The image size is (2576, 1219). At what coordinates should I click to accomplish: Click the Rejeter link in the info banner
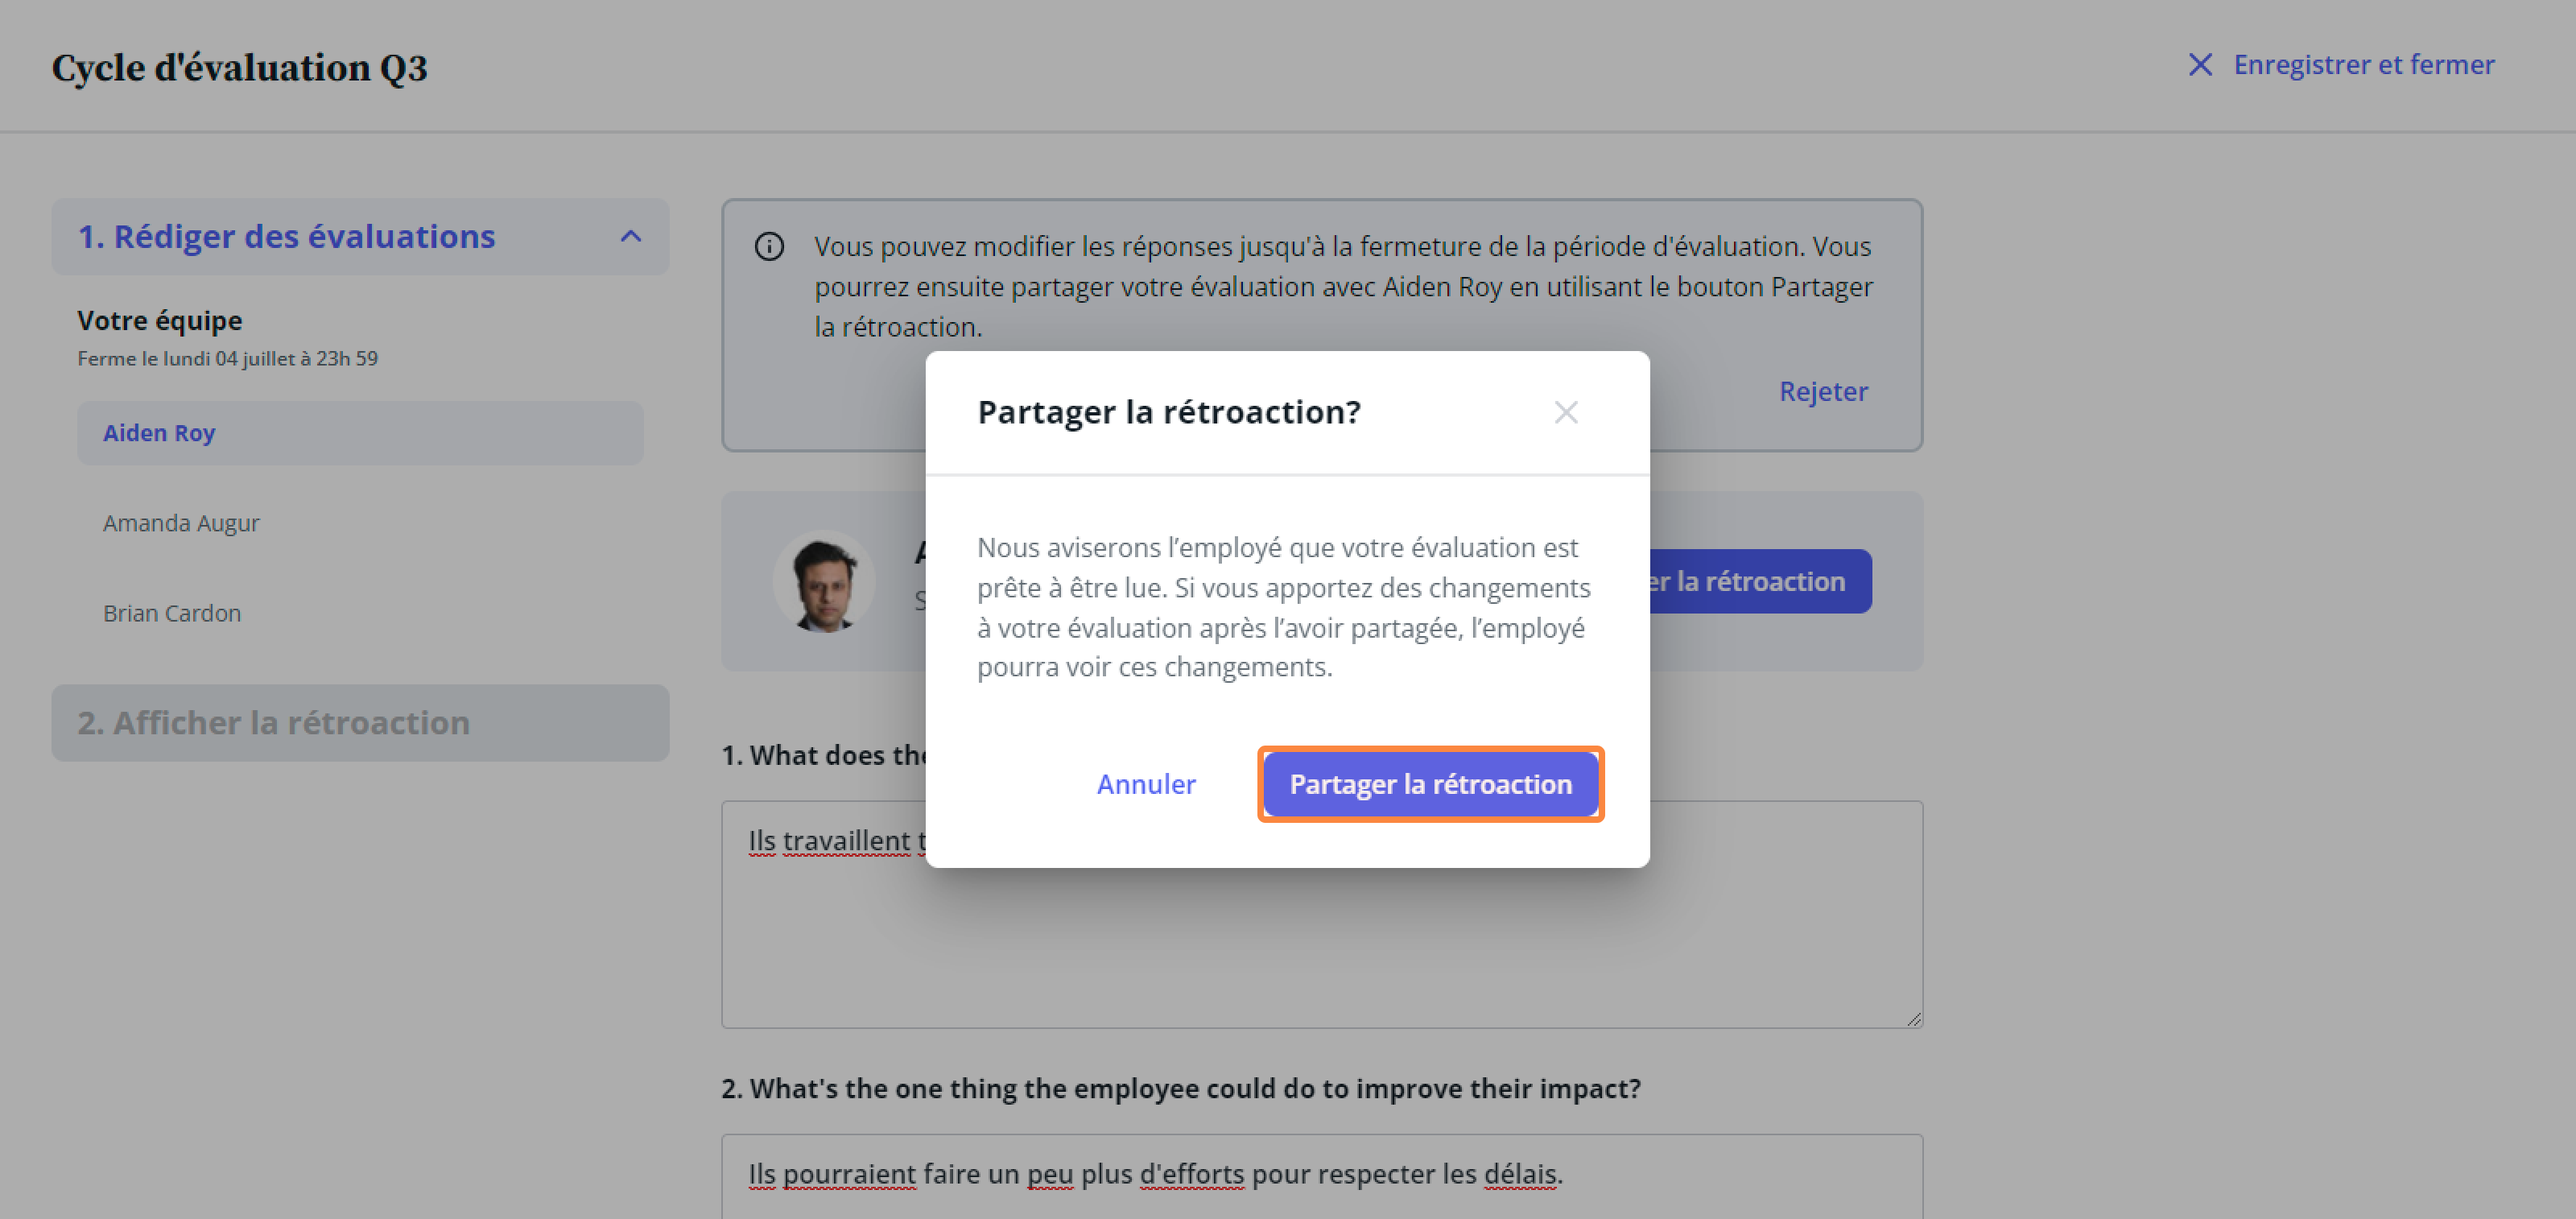(x=1823, y=391)
